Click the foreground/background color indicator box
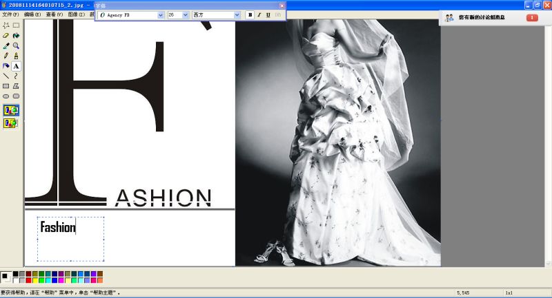Screen dimensions: 552x298 [6, 277]
